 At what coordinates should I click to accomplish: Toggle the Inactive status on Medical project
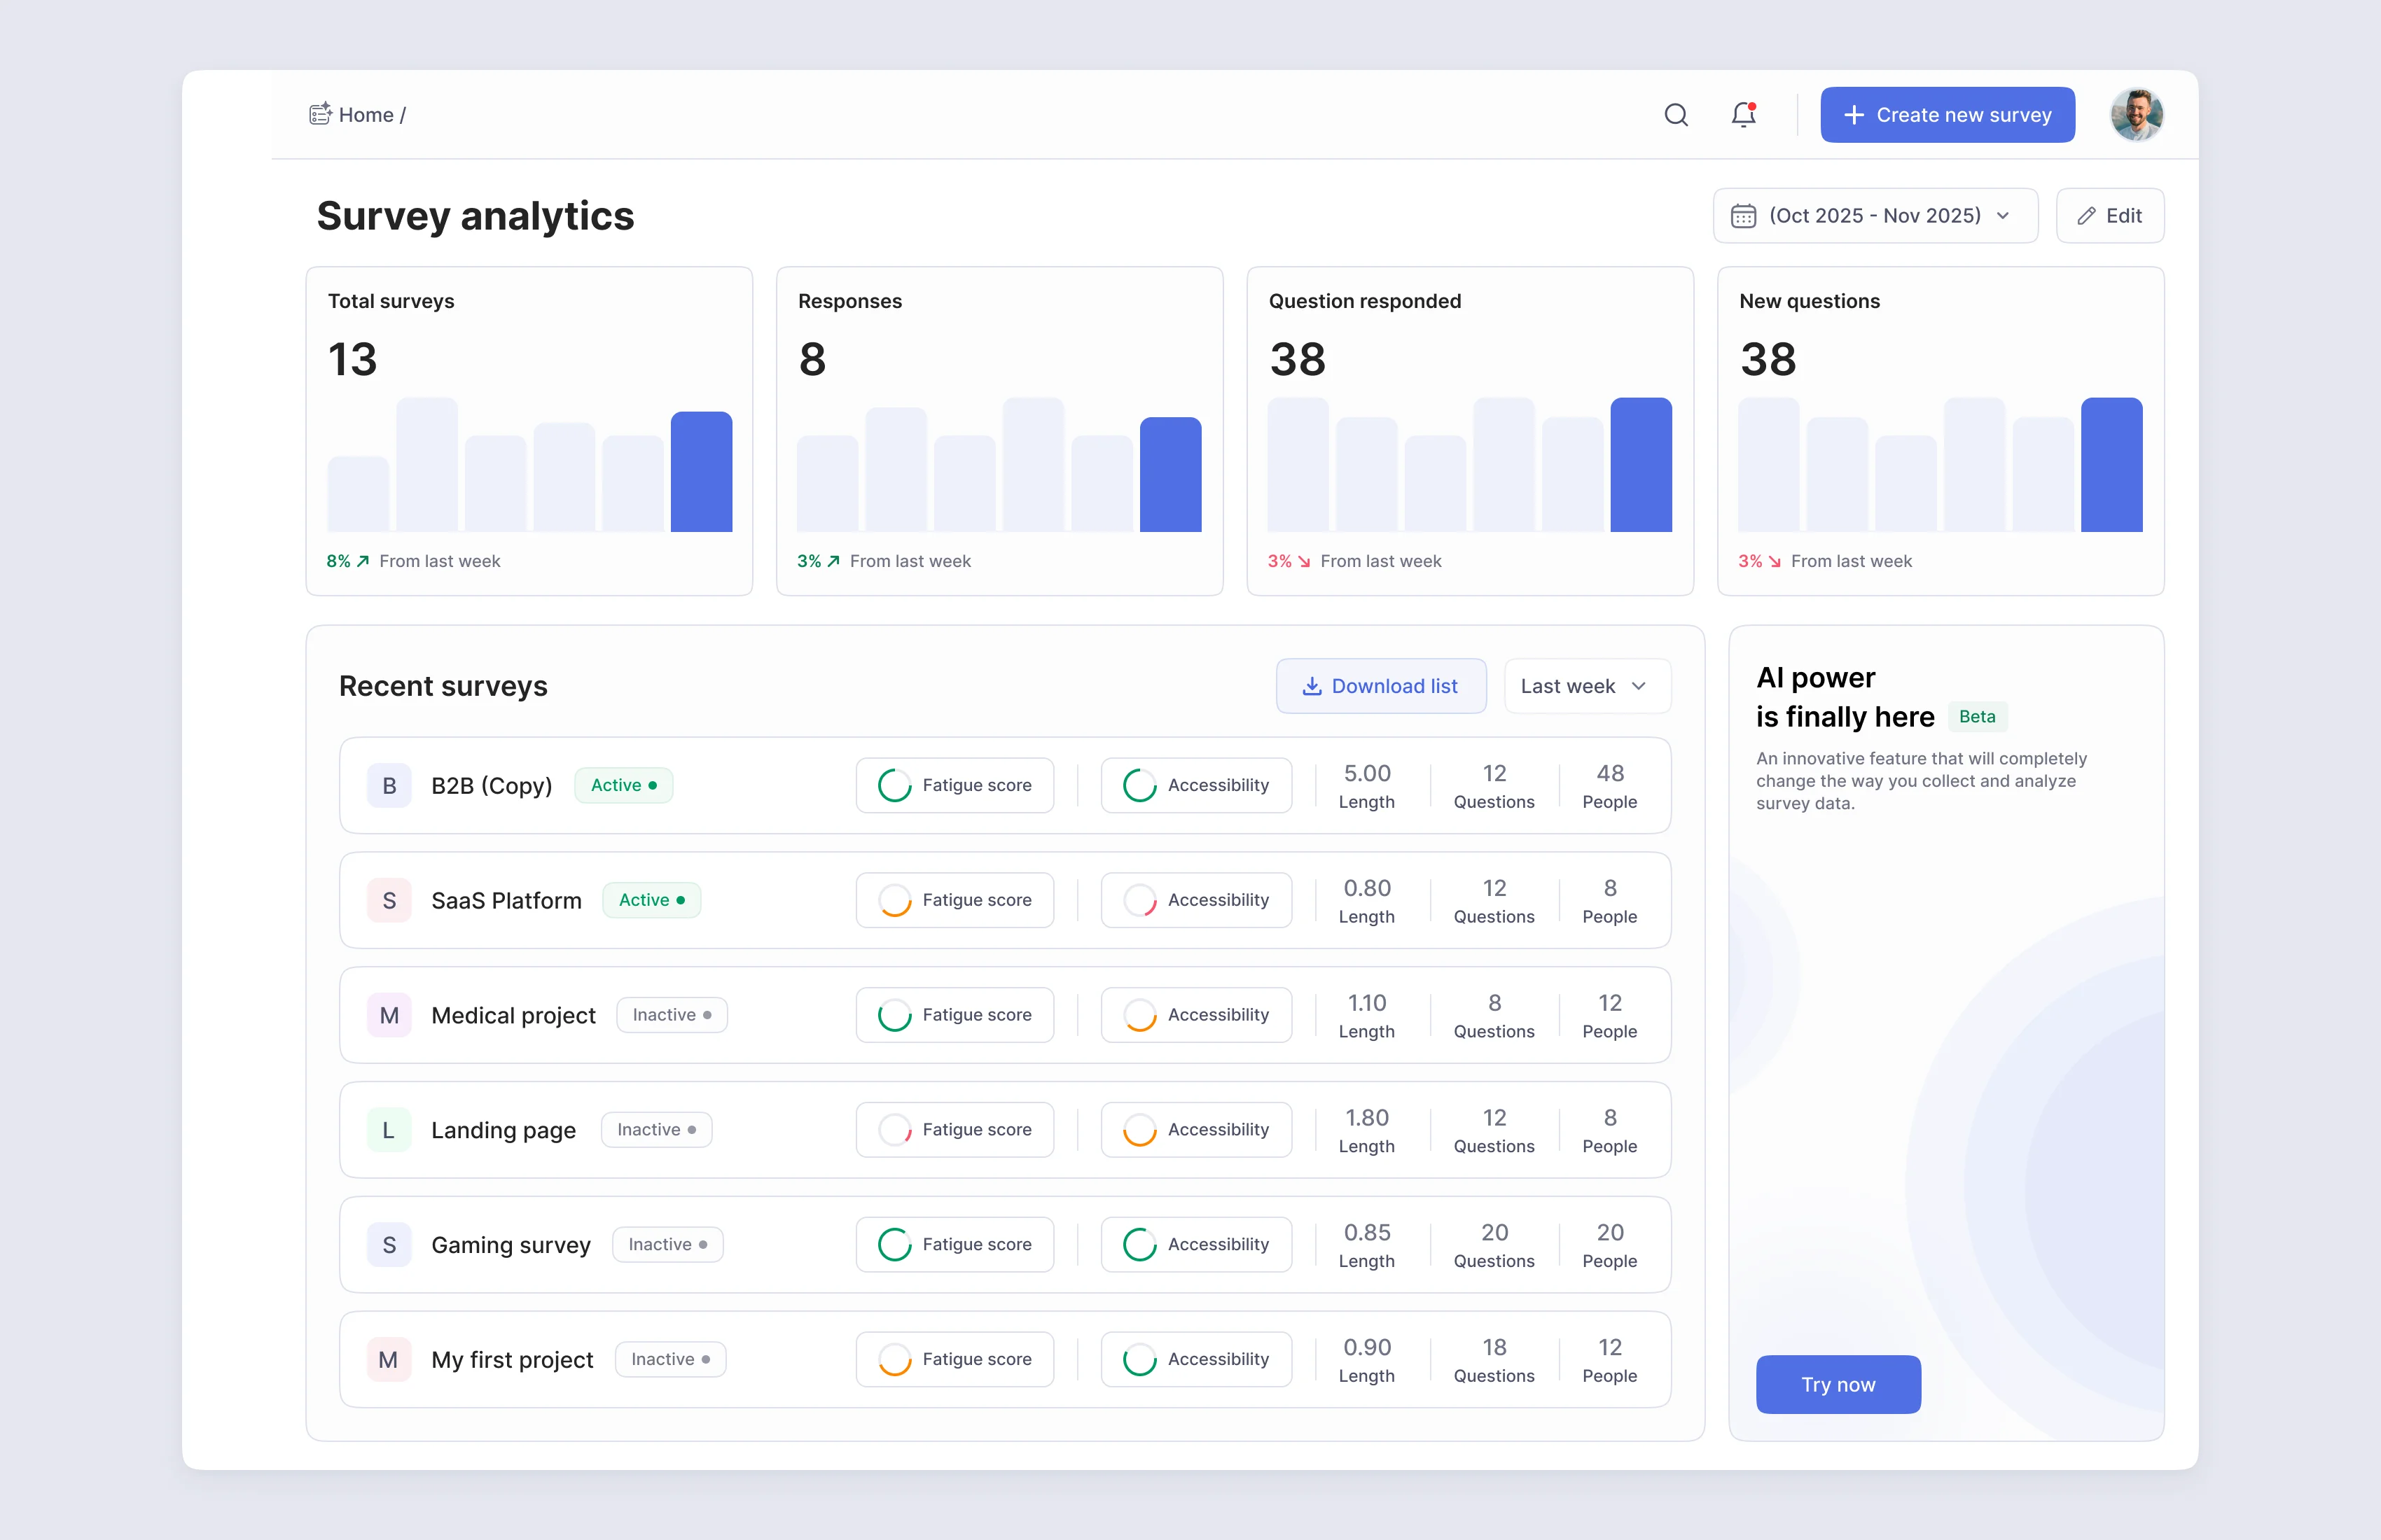[672, 1014]
